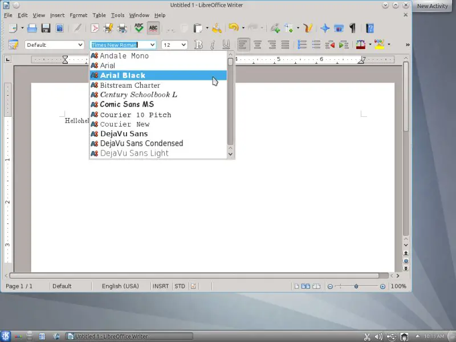Screen dimensions: 456x342
Task: Open Highlighting color dropdown arrow
Action: click(x=389, y=44)
